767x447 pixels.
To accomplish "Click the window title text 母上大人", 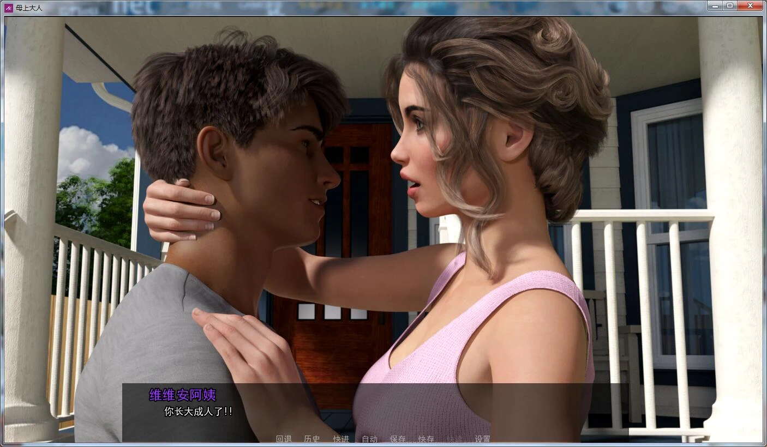I will [x=29, y=8].
